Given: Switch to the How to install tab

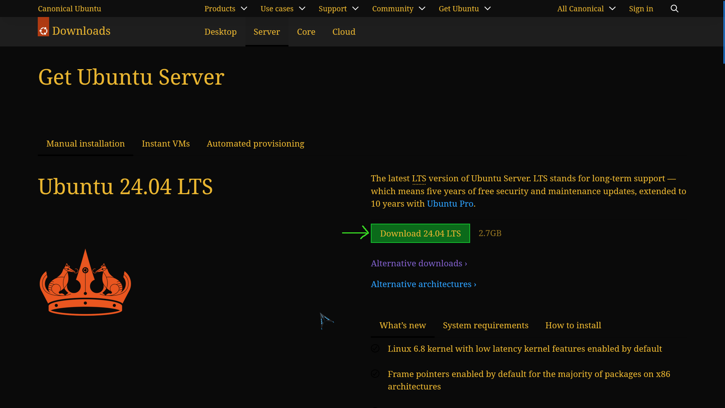Looking at the screenshot, I should (x=573, y=325).
